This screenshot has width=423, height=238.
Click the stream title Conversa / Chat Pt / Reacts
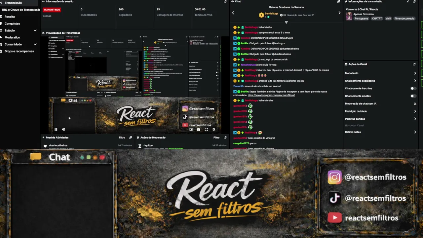[x=362, y=9]
